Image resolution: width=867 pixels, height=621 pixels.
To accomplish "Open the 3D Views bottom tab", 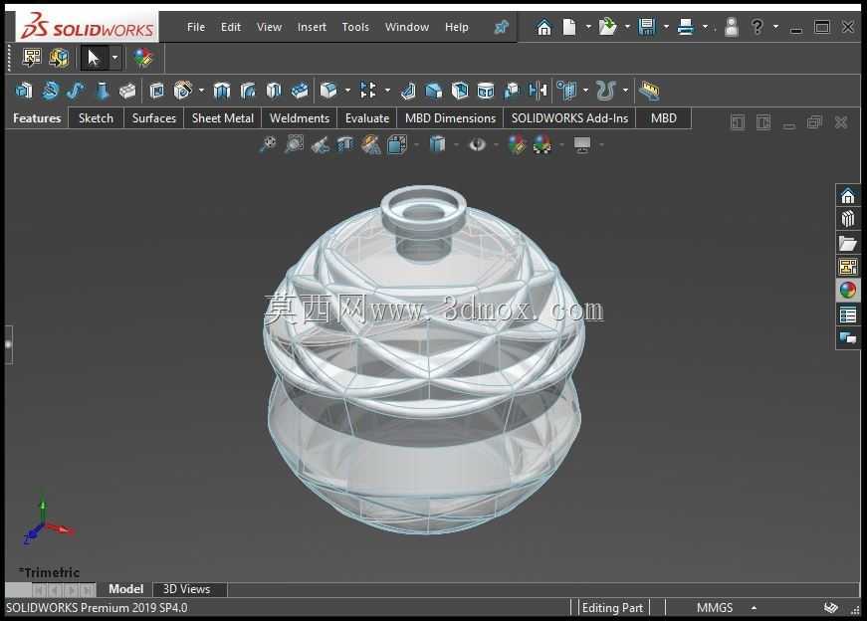I will click(186, 589).
